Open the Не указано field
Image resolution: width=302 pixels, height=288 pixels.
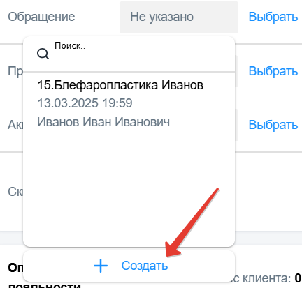tap(179, 17)
